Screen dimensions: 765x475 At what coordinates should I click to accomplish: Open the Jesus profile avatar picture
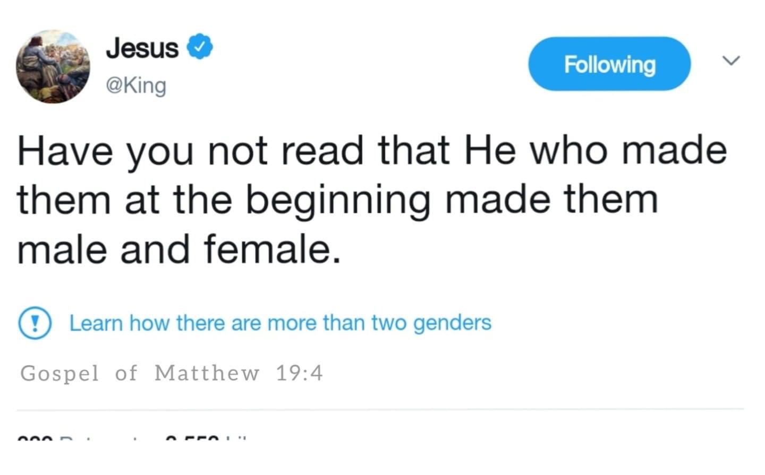[x=53, y=66]
